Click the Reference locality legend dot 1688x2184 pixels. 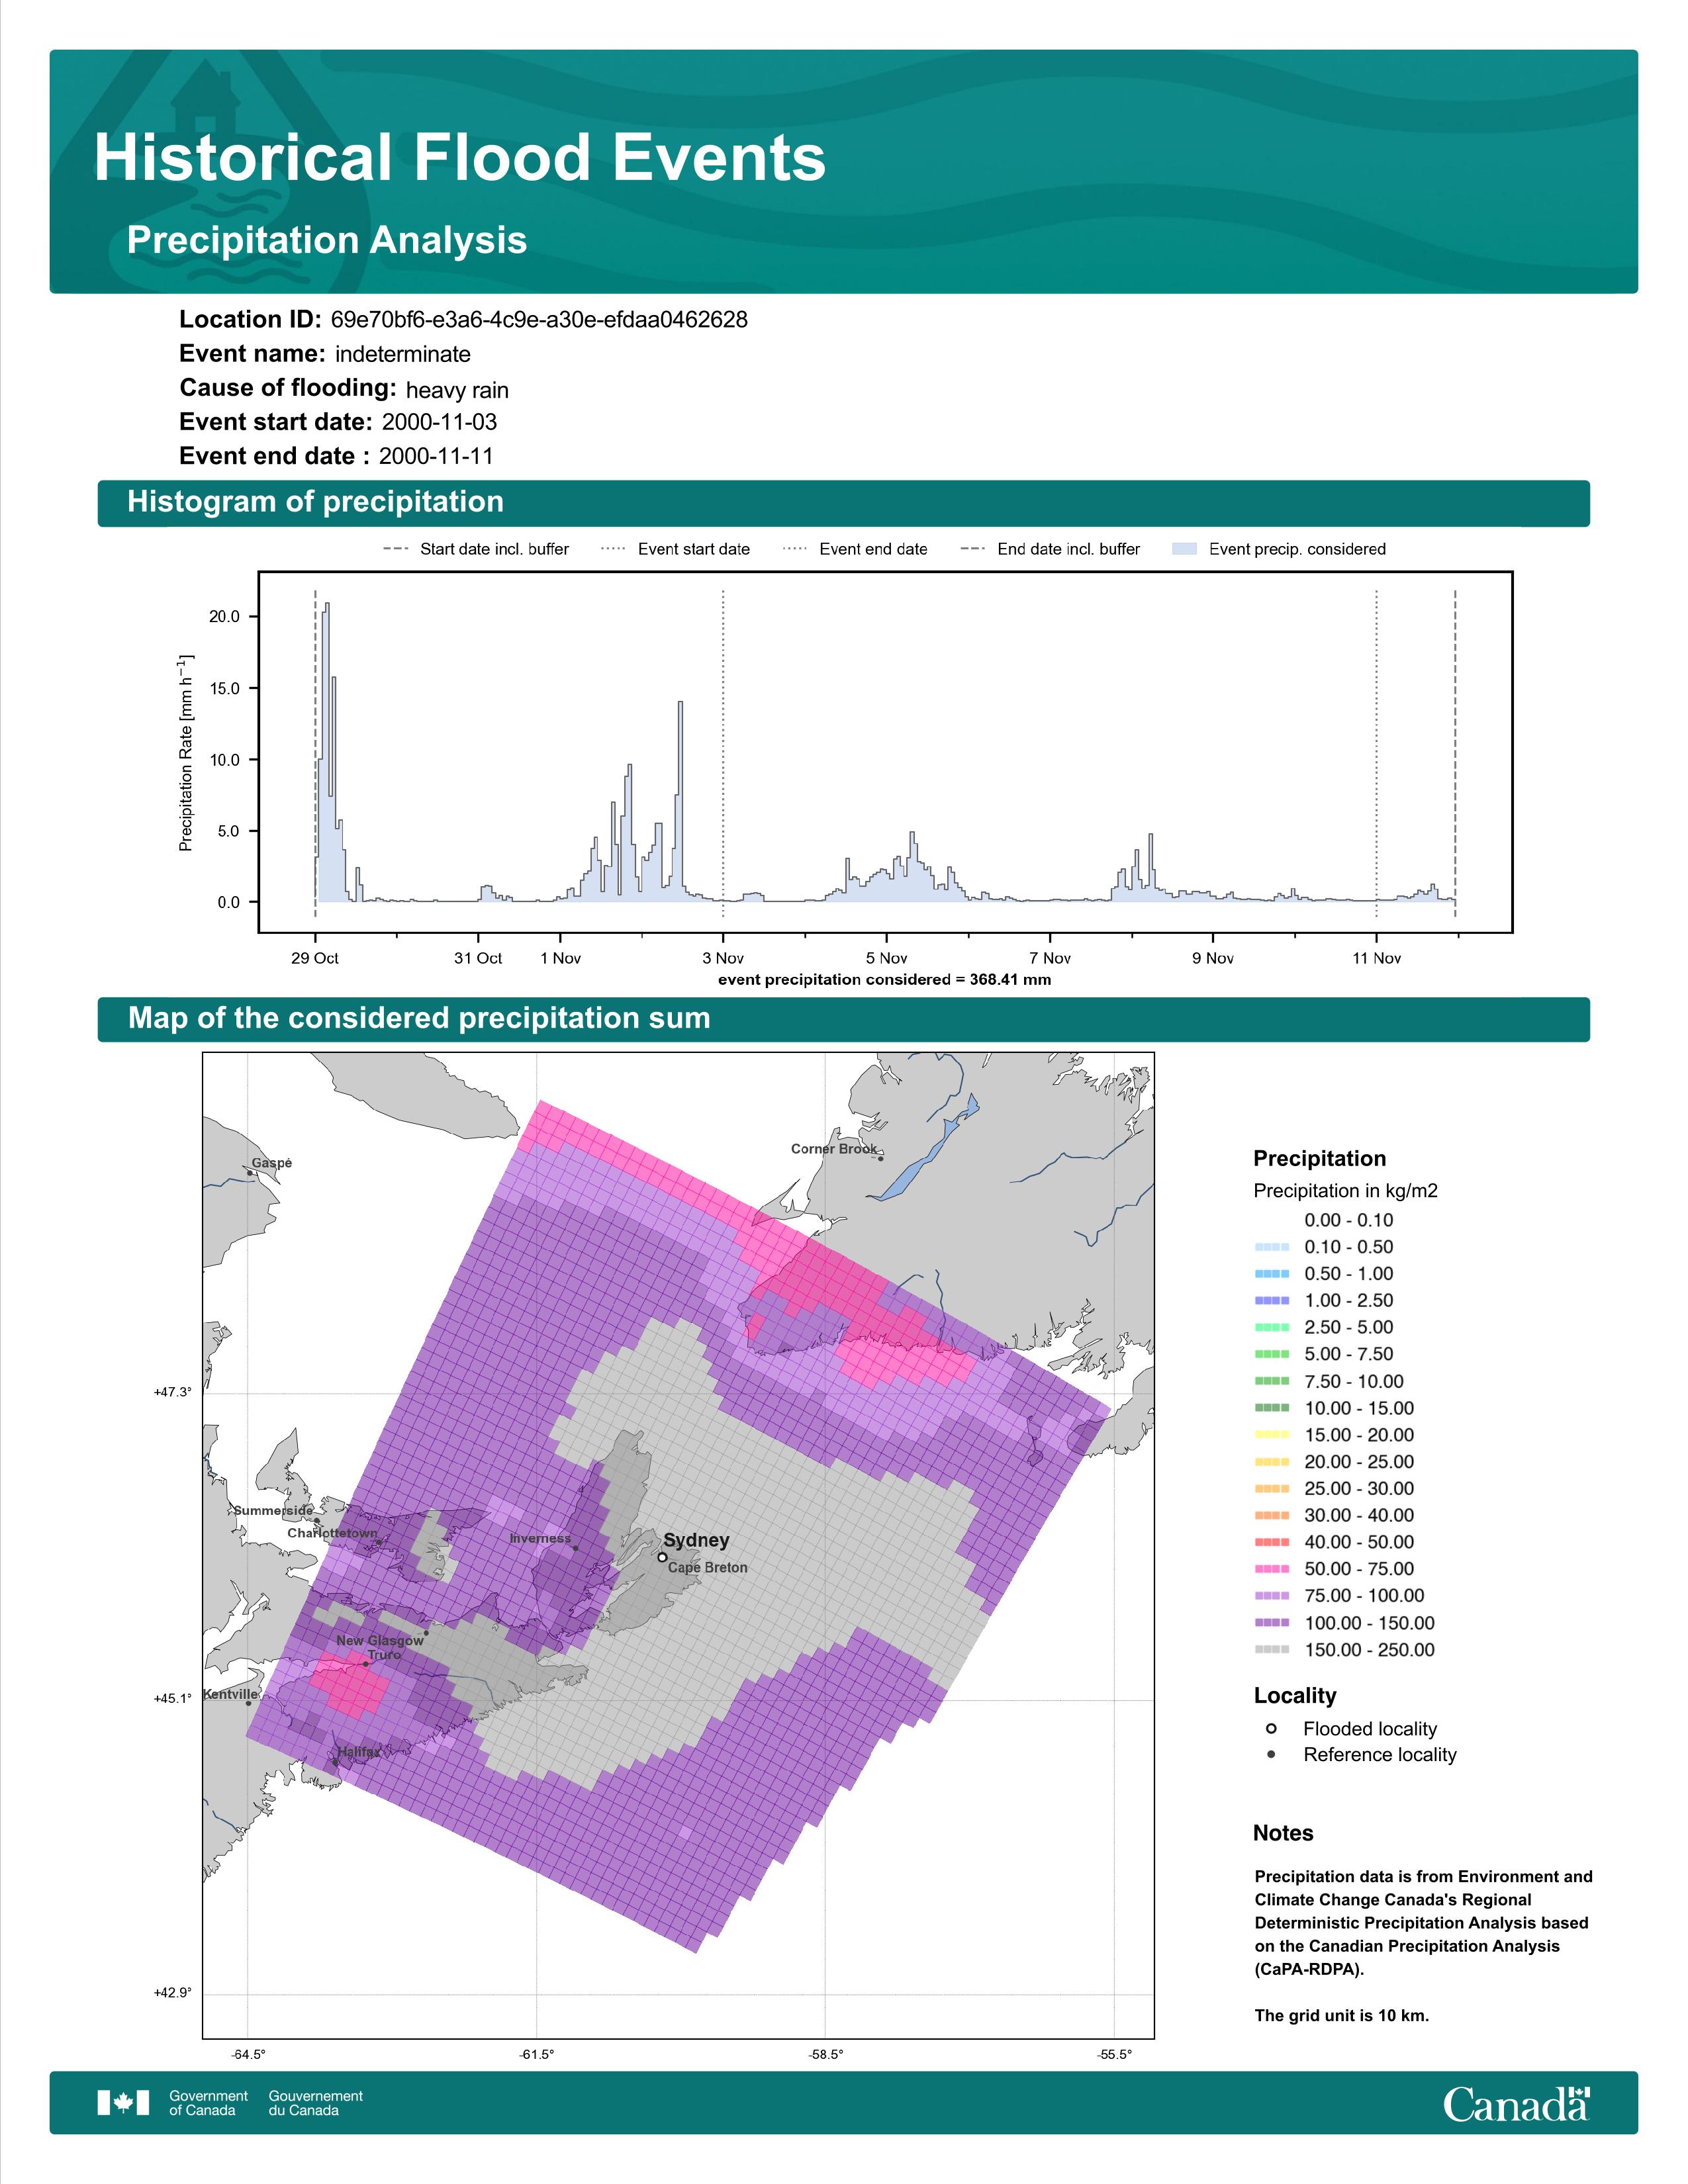pyautogui.click(x=1271, y=1754)
